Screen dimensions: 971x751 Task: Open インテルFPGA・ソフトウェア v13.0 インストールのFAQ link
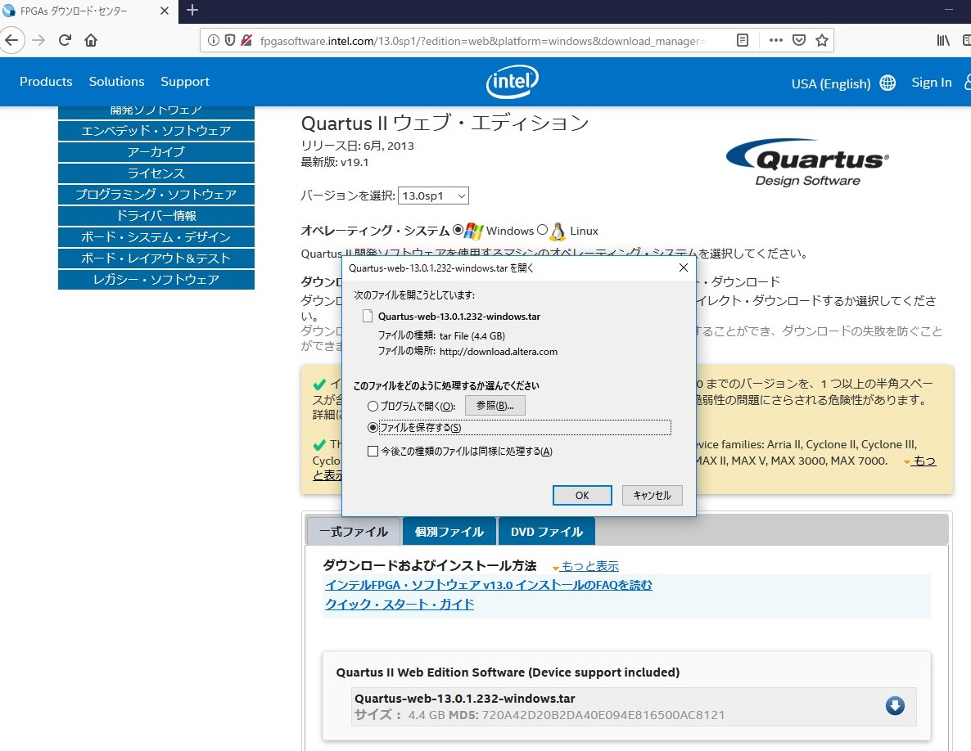[x=489, y=585]
